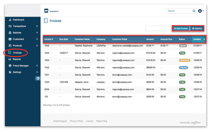Click the Fraud Manager shield icon
212x132 pixels.
[x=10, y=66]
